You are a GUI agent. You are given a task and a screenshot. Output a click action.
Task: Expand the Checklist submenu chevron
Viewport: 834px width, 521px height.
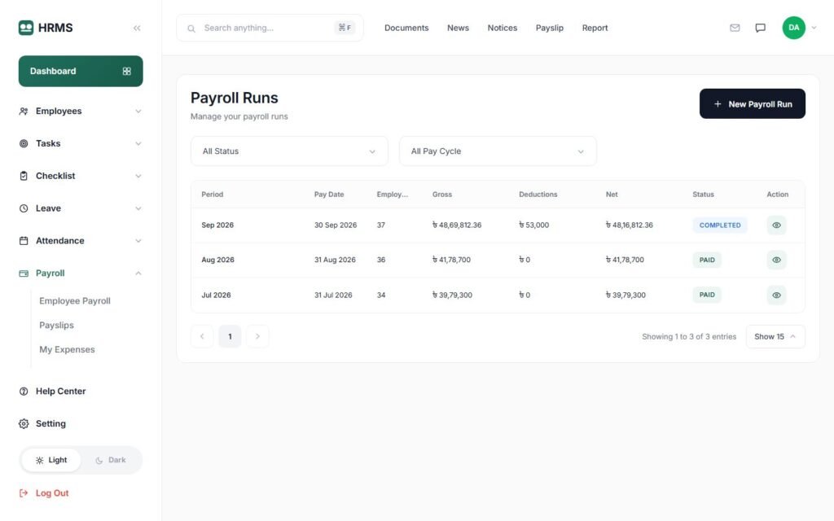138,176
